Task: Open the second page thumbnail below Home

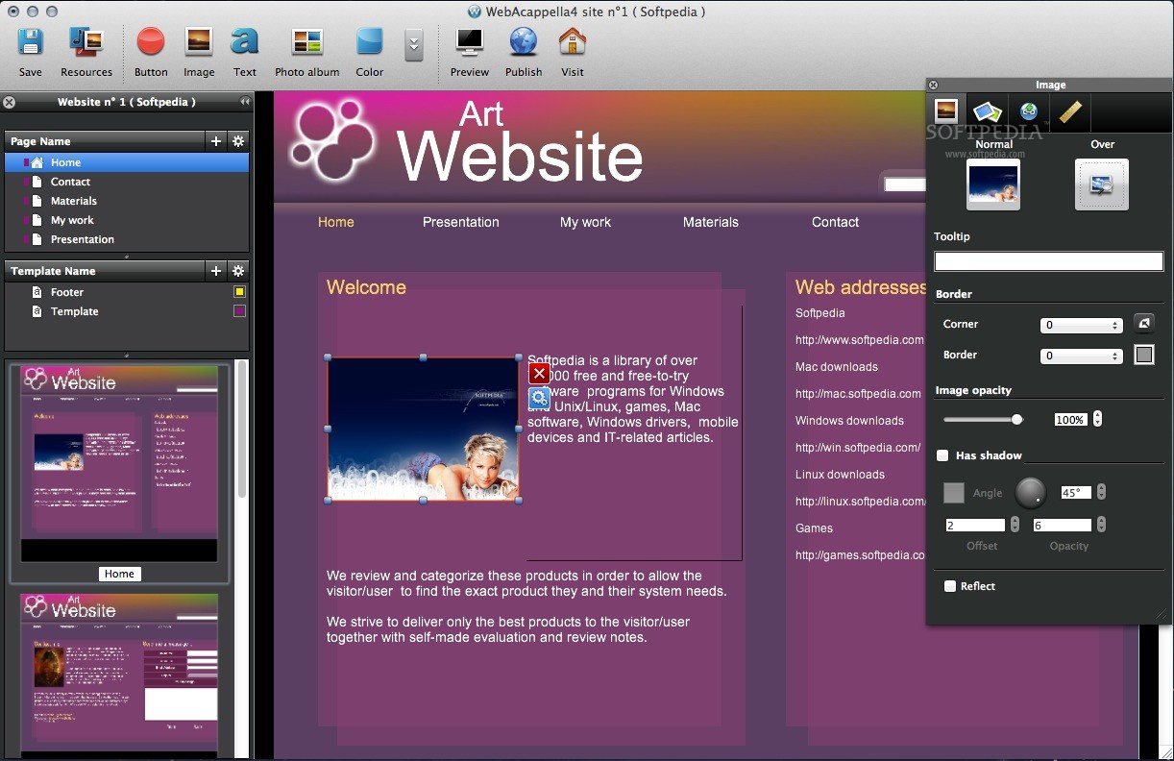Action: [119, 675]
